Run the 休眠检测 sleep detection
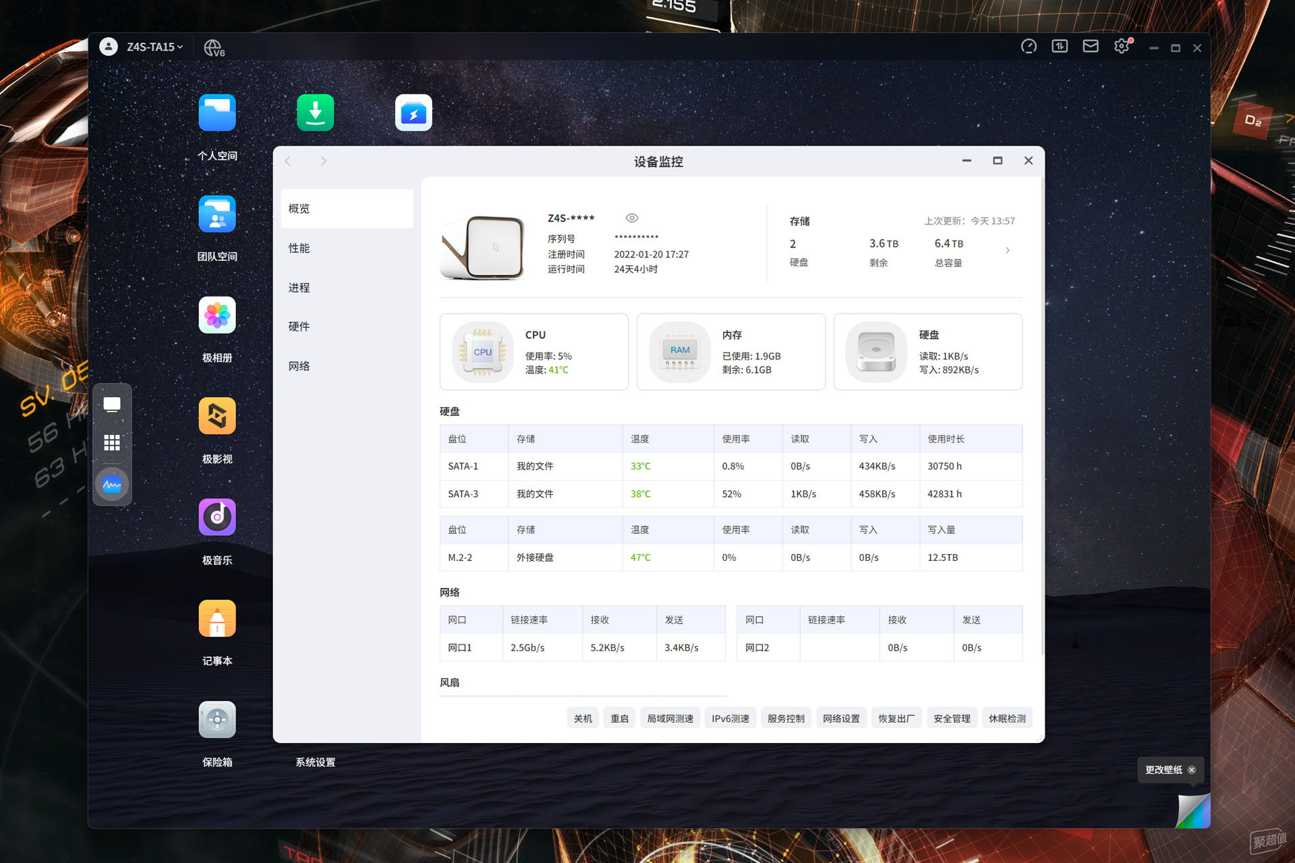The image size is (1295, 863). pyautogui.click(x=1007, y=719)
